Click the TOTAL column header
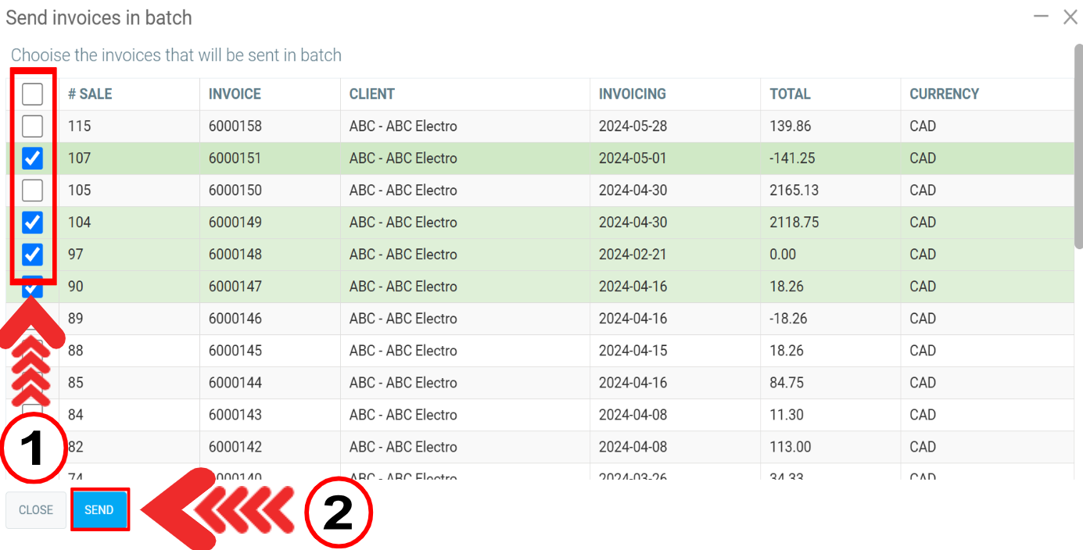The image size is (1083, 550). 790,95
